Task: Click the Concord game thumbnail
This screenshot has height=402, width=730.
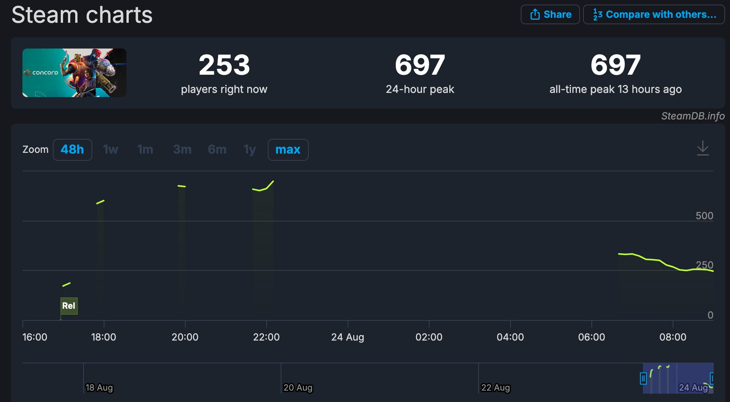Action: coord(74,73)
